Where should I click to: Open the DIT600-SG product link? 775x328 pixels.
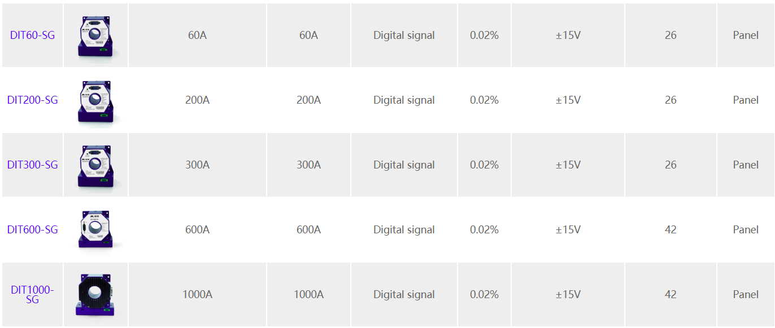32,229
